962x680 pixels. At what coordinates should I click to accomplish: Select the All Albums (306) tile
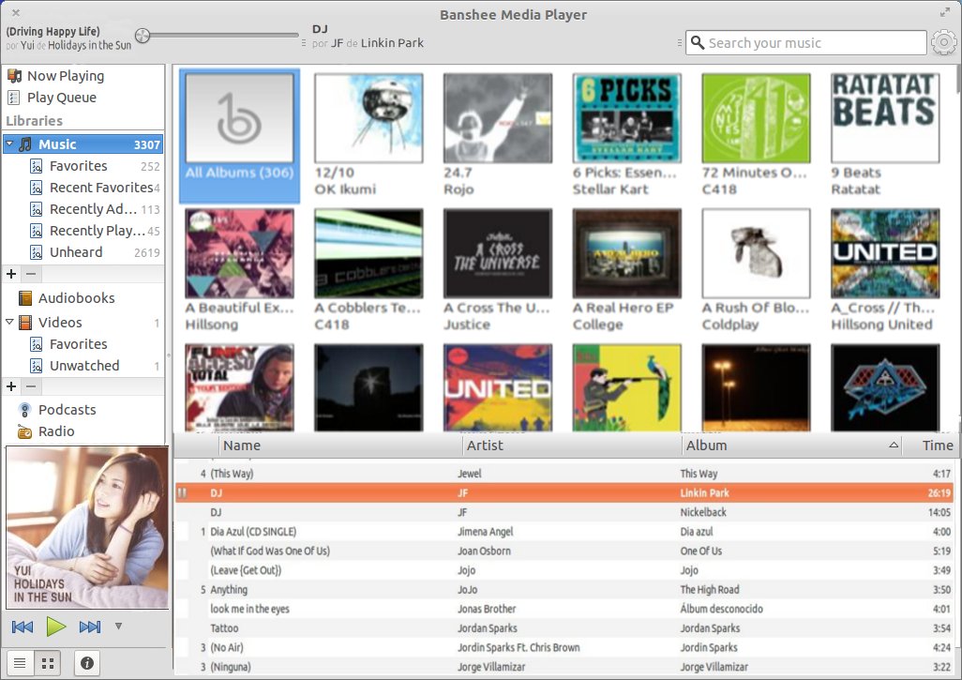tap(239, 135)
